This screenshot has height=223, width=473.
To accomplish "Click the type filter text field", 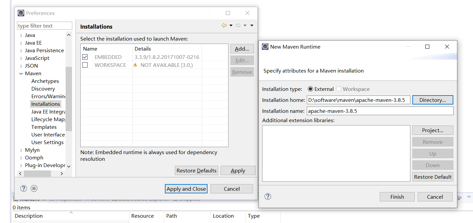I will coord(44,26).
